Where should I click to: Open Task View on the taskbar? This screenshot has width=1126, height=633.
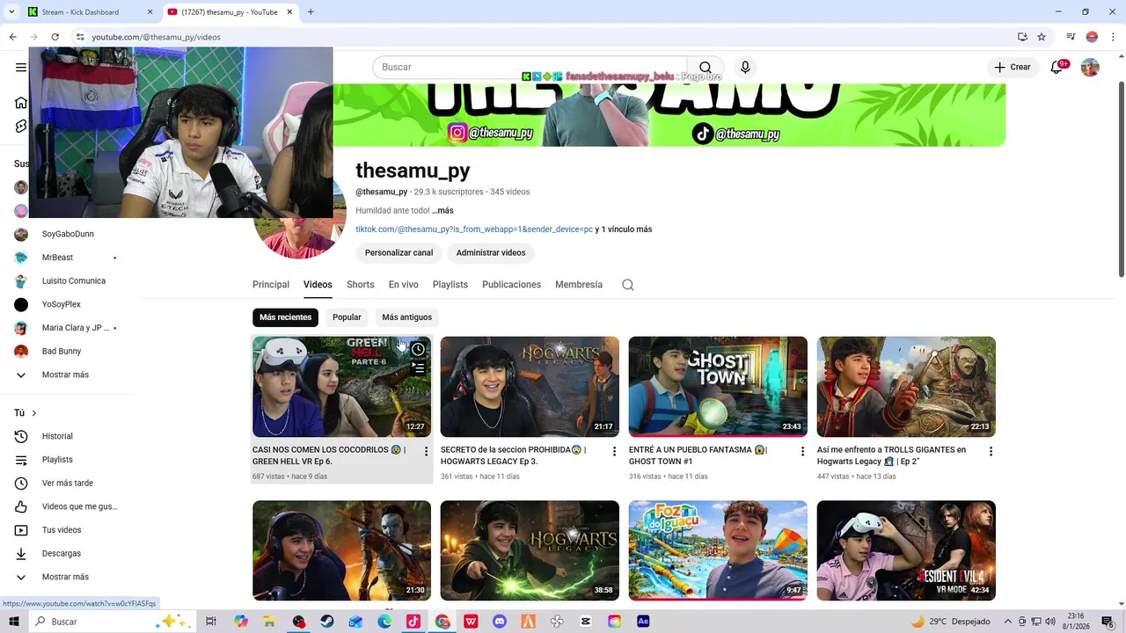pyautogui.click(x=211, y=622)
